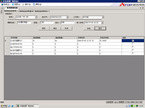Click the MES app taskbar button
The width and height of the screenshot is (145, 108).
click(27, 106)
